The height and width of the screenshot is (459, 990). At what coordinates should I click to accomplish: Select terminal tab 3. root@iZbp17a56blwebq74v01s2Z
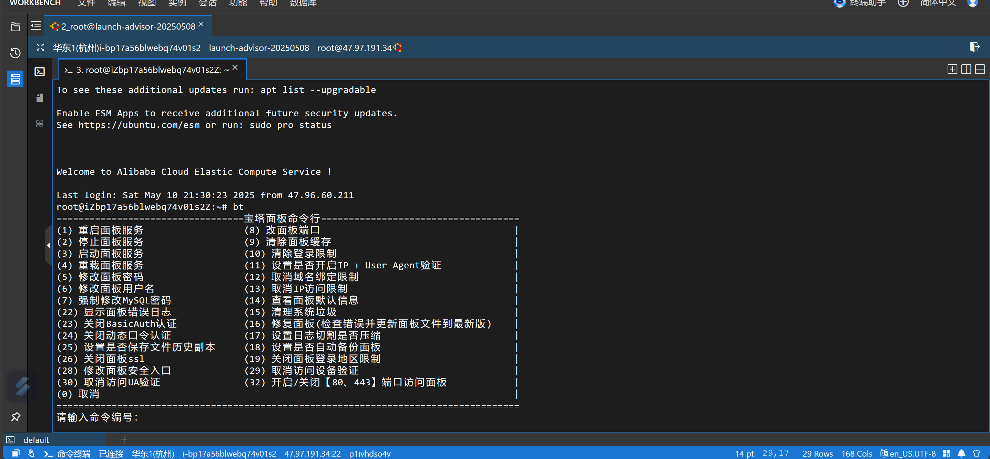click(x=148, y=70)
